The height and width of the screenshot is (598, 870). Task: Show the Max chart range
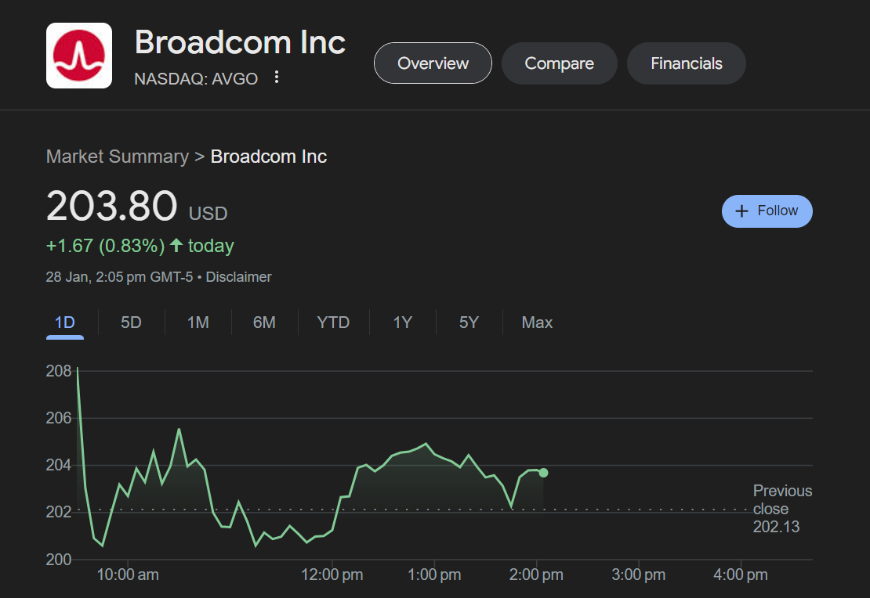click(x=537, y=322)
